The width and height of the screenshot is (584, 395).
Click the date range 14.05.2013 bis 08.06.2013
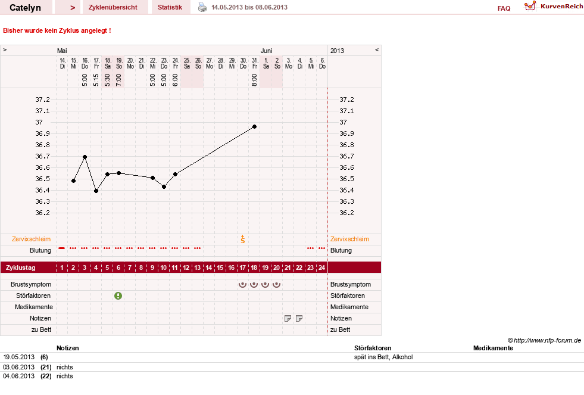(249, 7)
